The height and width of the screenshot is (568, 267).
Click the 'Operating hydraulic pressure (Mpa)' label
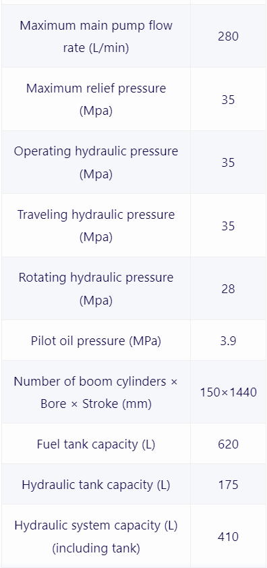[x=96, y=162]
